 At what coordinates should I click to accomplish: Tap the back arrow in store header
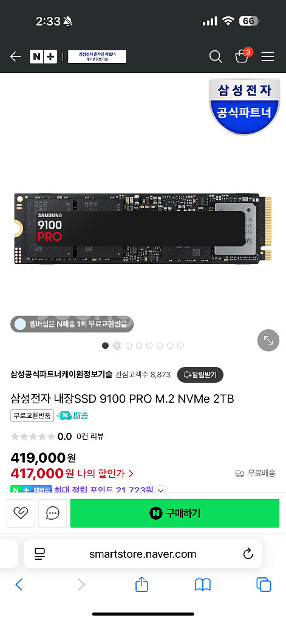coord(15,56)
